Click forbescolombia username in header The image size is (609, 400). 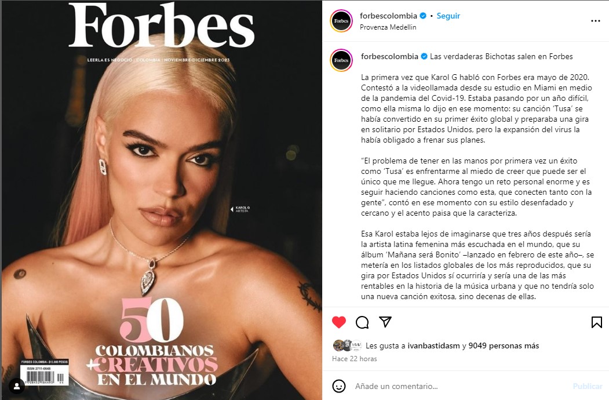[x=388, y=16]
